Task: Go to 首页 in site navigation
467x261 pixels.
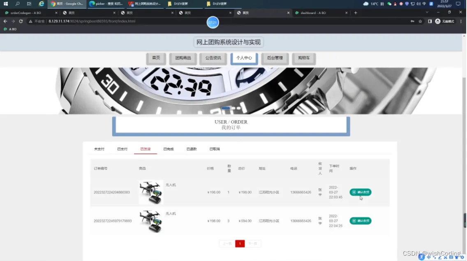Action: click(156, 58)
